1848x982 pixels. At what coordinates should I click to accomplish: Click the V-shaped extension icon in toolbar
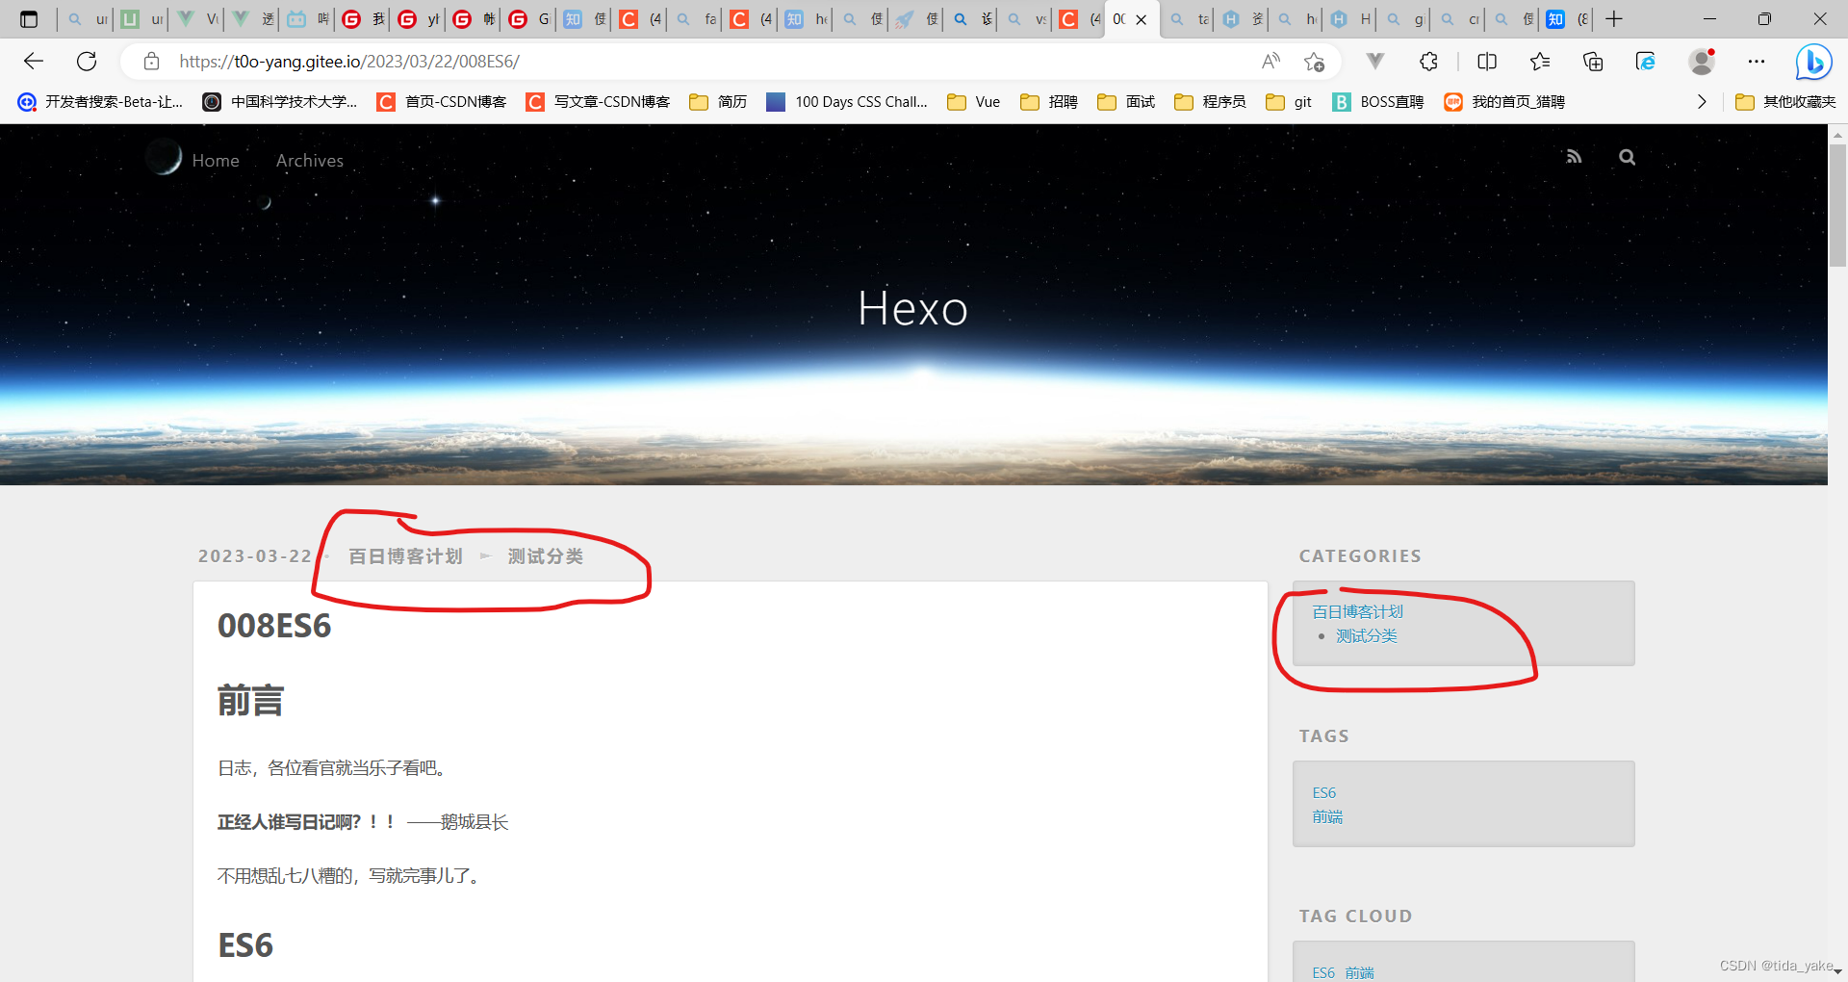point(1375,62)
